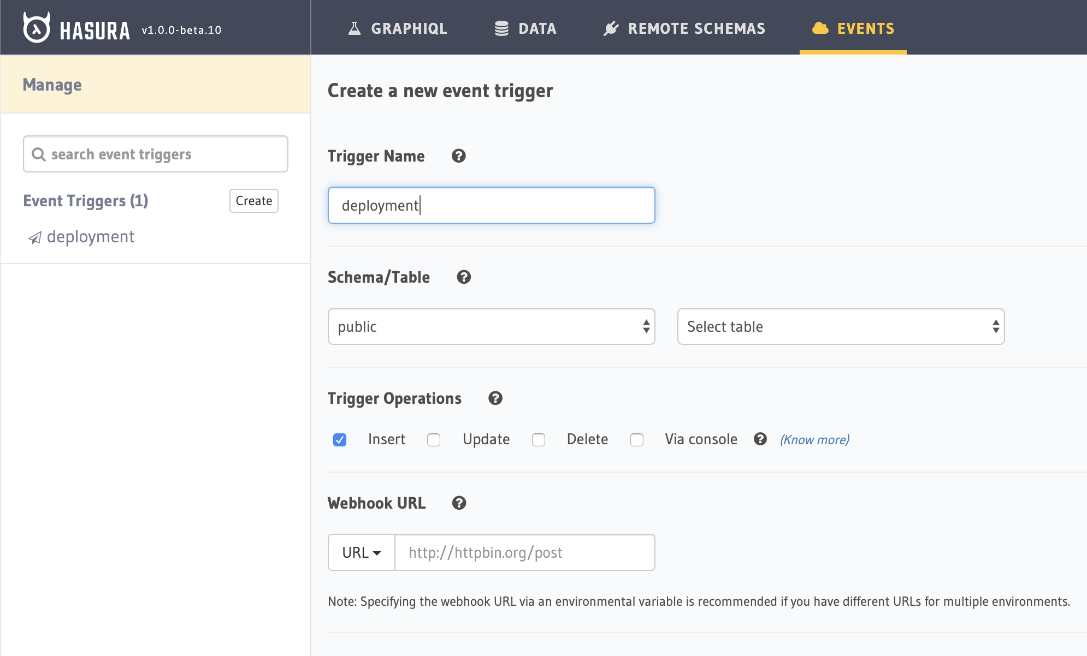Image resolution: width=1087 pixels, height=656 pixels.
Task: Open the Know more link
Action: point(814,440)
